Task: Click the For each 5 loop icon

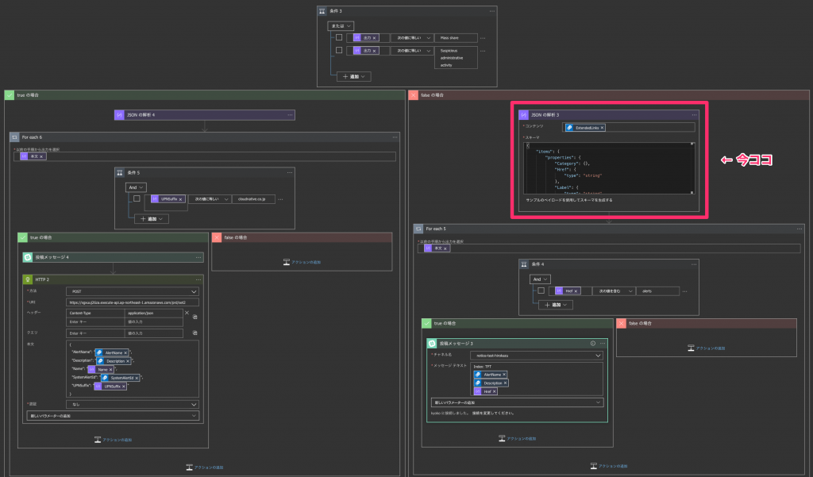Action: 418,229
